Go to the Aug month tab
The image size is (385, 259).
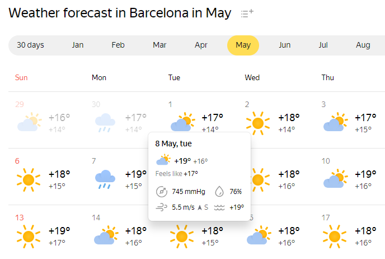(363, 45)
